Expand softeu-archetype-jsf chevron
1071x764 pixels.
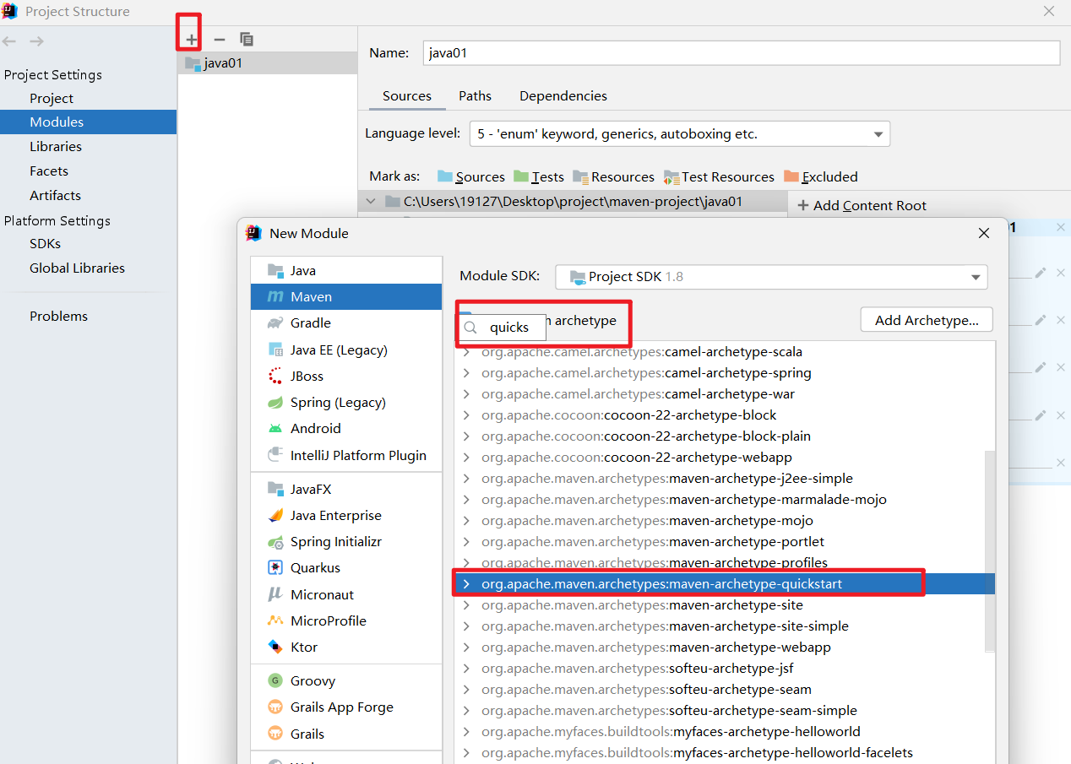point(465,669)
